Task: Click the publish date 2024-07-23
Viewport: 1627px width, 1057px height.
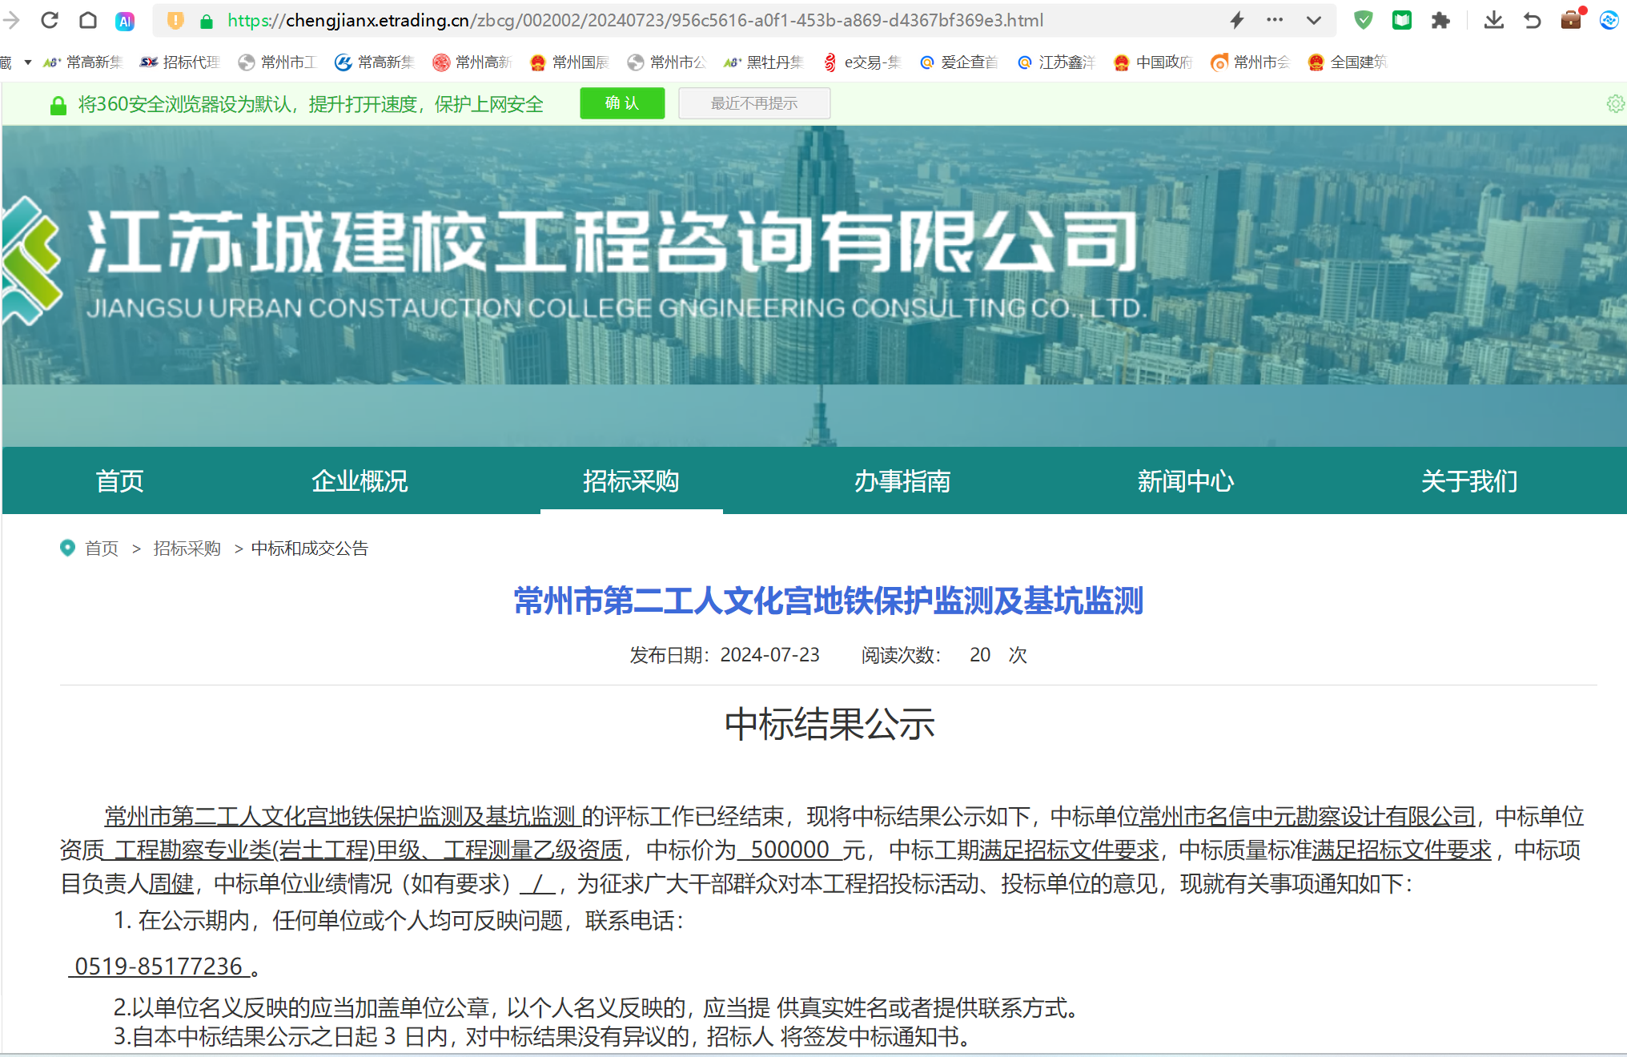Action: click(769, 655)
